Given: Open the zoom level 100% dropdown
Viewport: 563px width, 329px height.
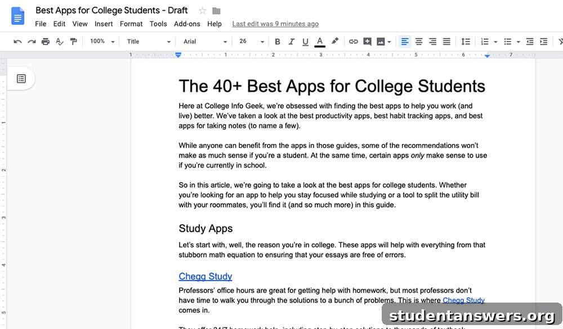Looking at the screenshot, I should (102, 41).
